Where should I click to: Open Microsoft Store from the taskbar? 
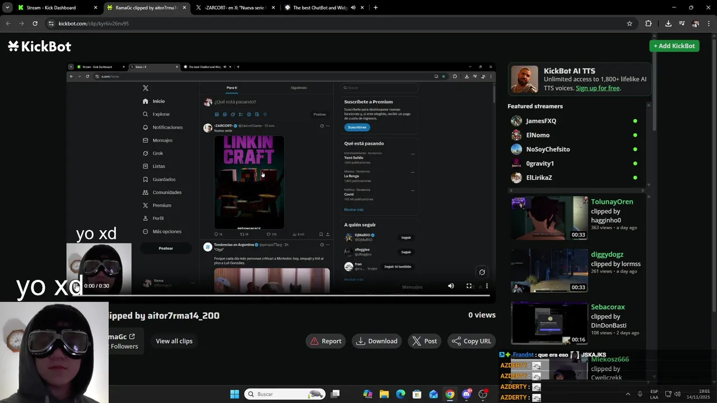point(417,394)
